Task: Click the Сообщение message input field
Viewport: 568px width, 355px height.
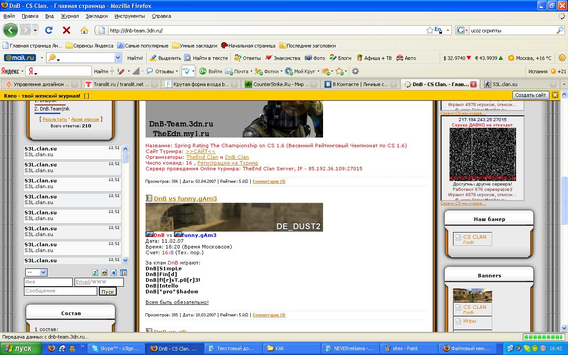Action: (x=60, y=291)
